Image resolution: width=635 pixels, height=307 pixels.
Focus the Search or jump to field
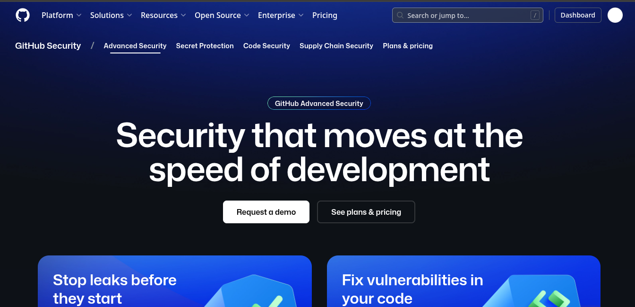point(467,15)
